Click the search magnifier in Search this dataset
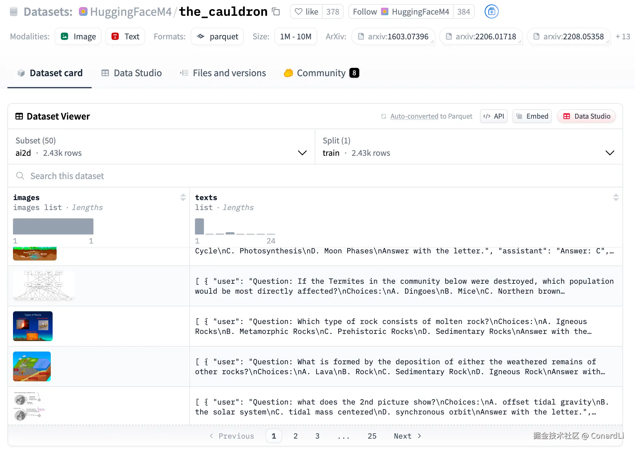Viewport: 635px width, 451px height. pos(20,176)
